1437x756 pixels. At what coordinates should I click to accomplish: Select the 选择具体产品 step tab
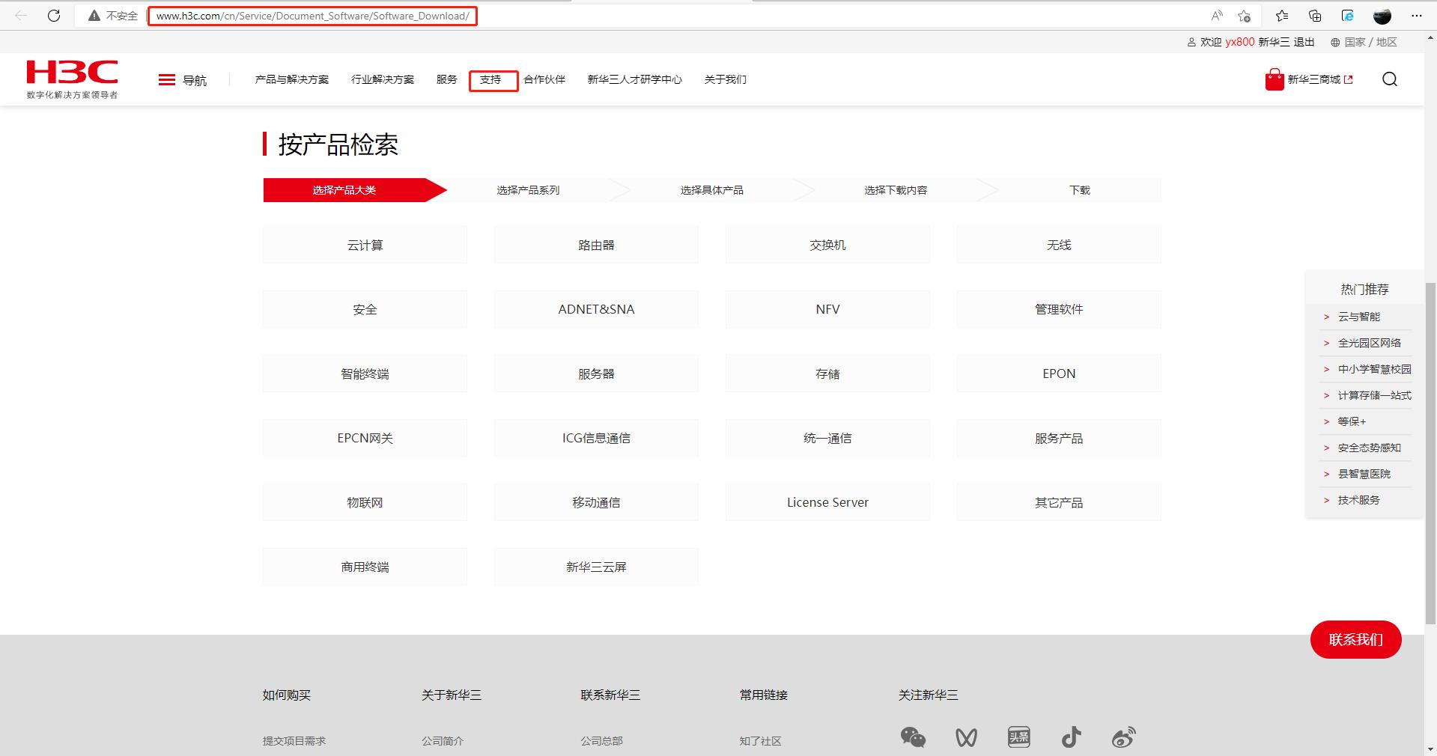pos(711,190)
